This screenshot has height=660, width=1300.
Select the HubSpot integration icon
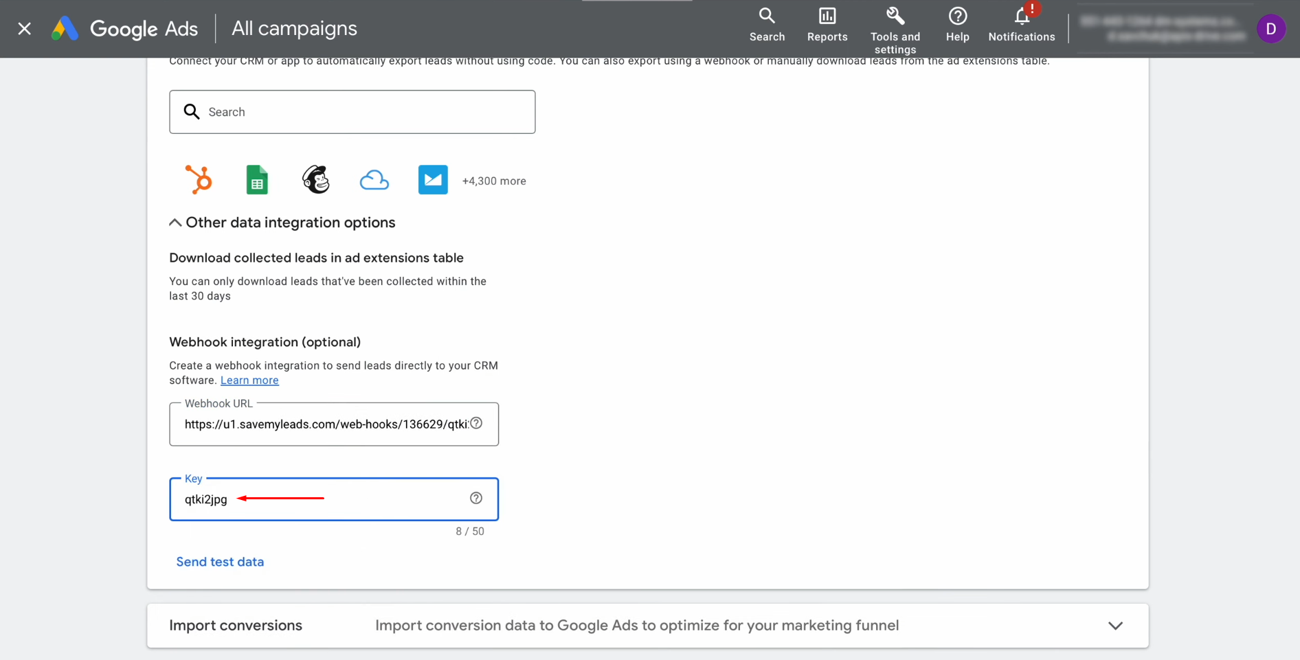click(199, 180)
